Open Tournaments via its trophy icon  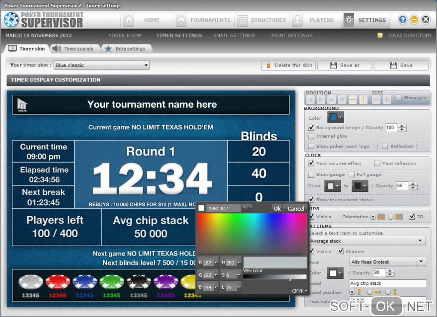181,20
